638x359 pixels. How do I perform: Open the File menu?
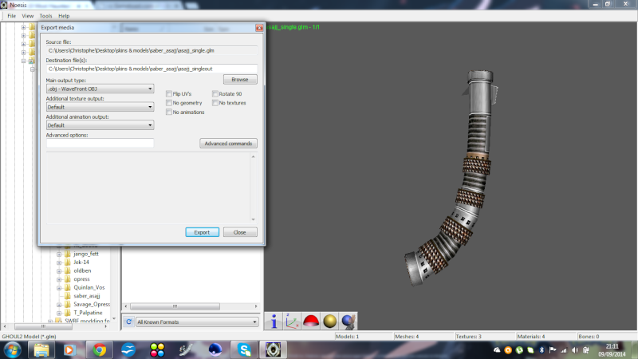(x=11, y=16)
